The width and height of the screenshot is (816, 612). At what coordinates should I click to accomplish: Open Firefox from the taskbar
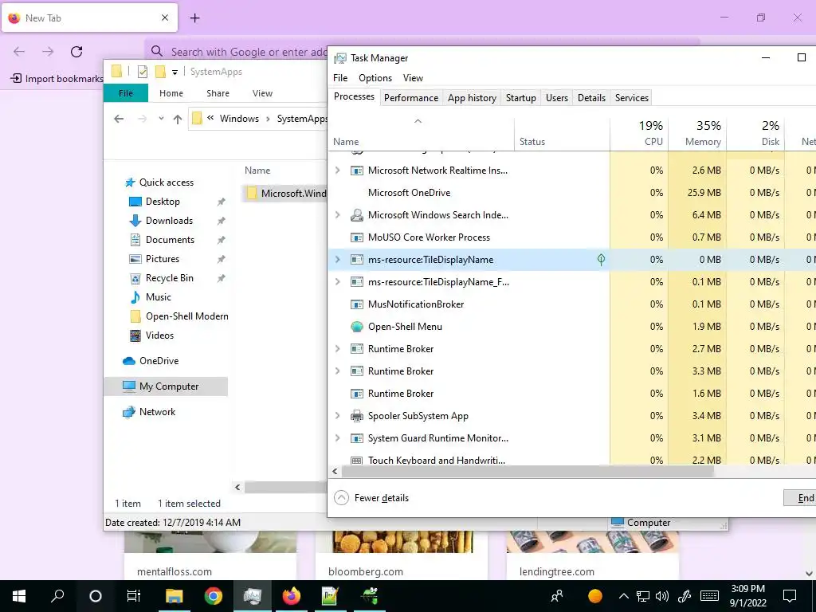pos(292,596)
